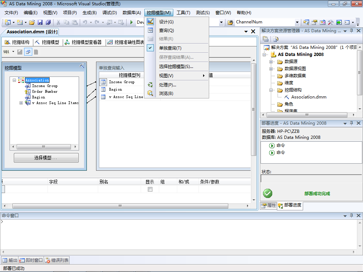Open Solution Explorer from the toolbar icon
The width and height of the screenshot is (363, 272).
(306, 22)
